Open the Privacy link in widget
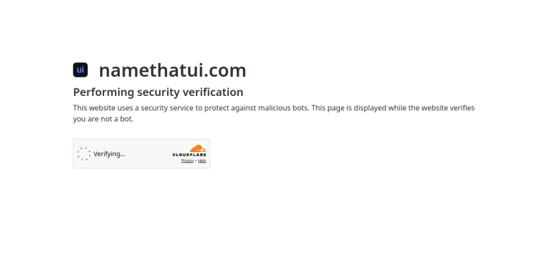This screenshot has height=274, width=548. [187, 161]
